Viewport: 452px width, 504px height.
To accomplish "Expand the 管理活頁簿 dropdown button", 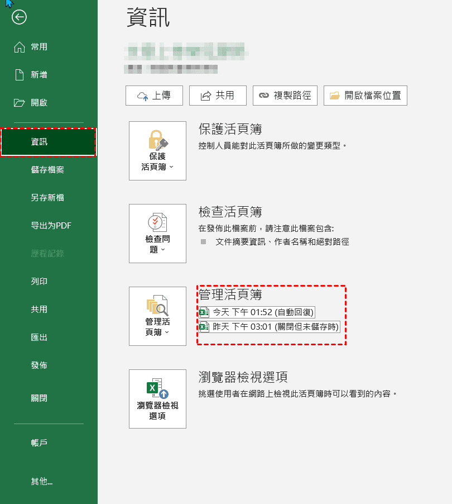I will pos(157,316).
